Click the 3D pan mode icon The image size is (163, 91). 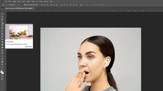tap(98, 5)
